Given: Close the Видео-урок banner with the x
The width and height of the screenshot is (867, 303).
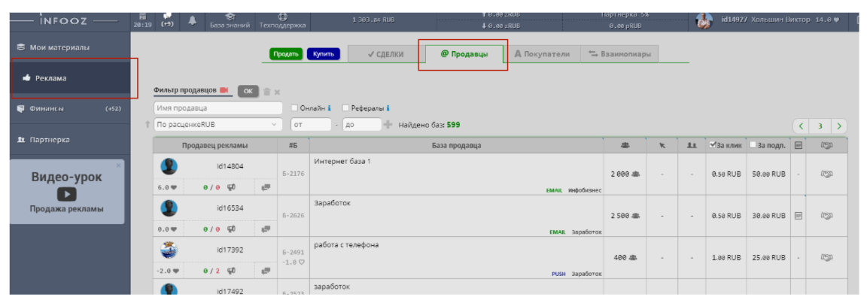Looking at the screenshot, I should (118, 165).
